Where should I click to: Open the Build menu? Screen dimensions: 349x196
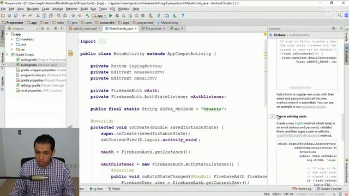click(x=84, y=9)
